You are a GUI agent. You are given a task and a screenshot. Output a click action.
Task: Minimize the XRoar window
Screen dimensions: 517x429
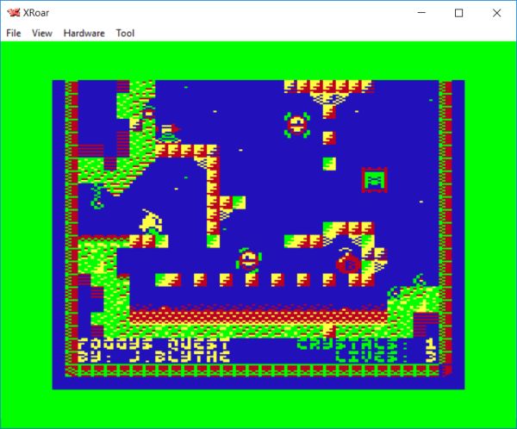point(420,13)
